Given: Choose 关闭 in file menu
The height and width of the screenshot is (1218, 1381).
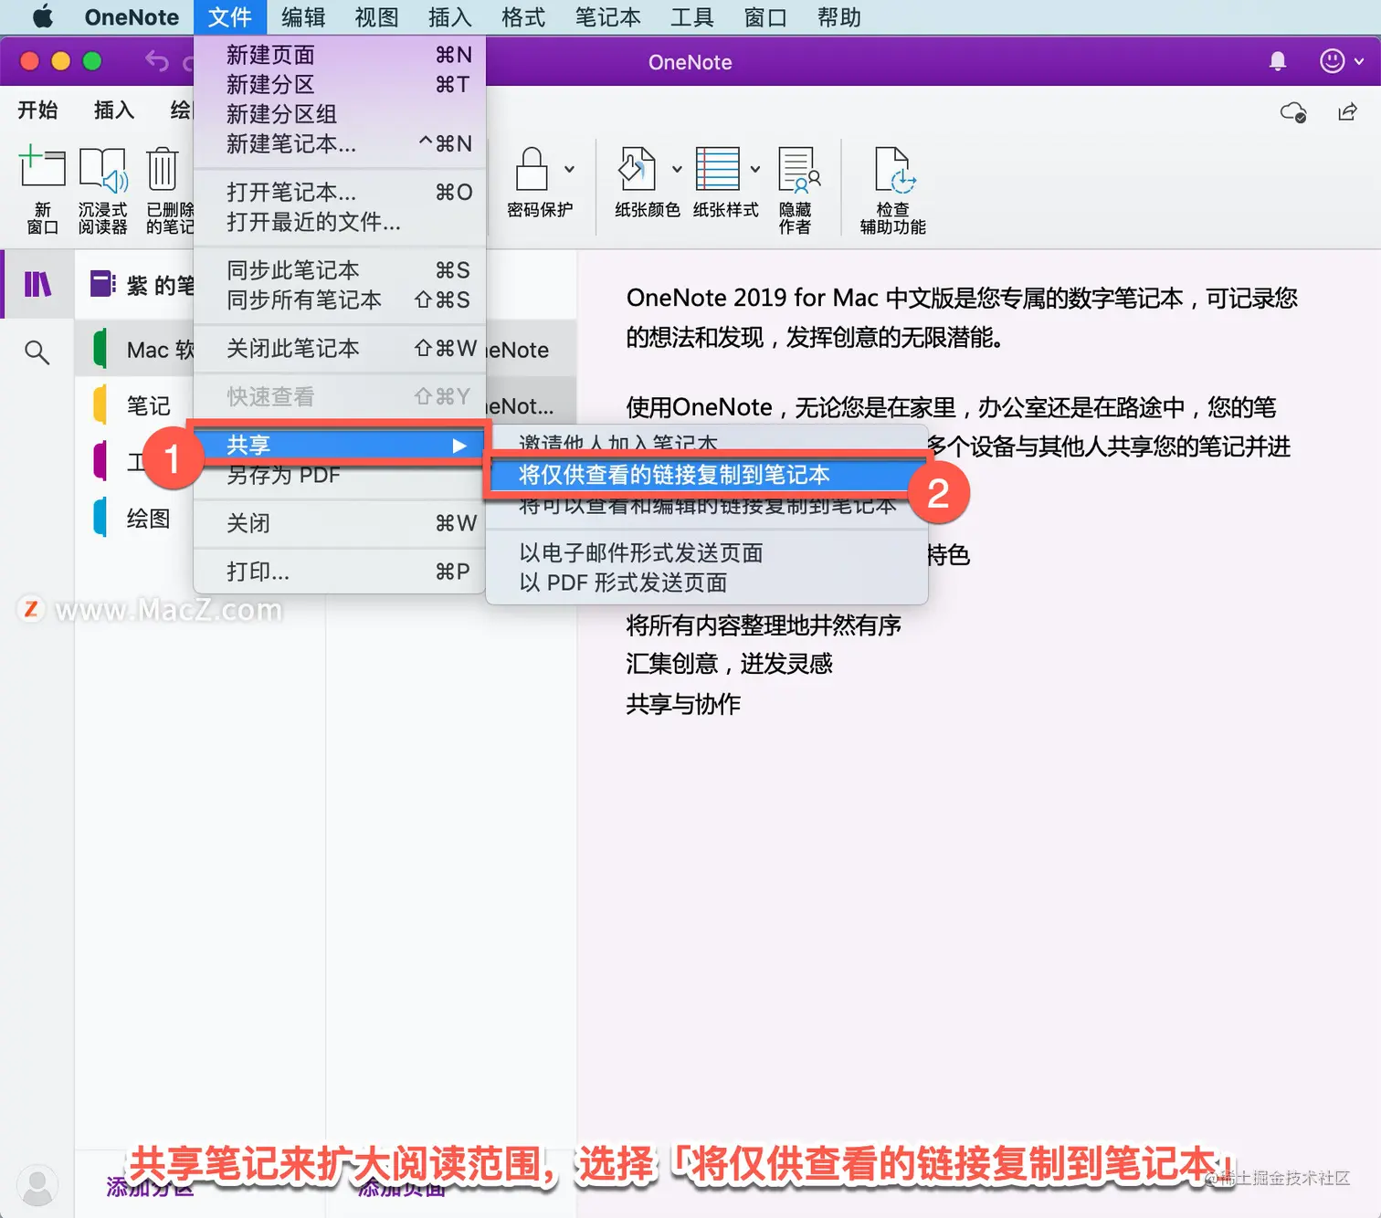Looking at the screenshot, I should click(339, 523).
